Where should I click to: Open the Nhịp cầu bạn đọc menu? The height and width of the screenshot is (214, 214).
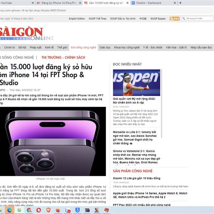(x=201, y=47)
